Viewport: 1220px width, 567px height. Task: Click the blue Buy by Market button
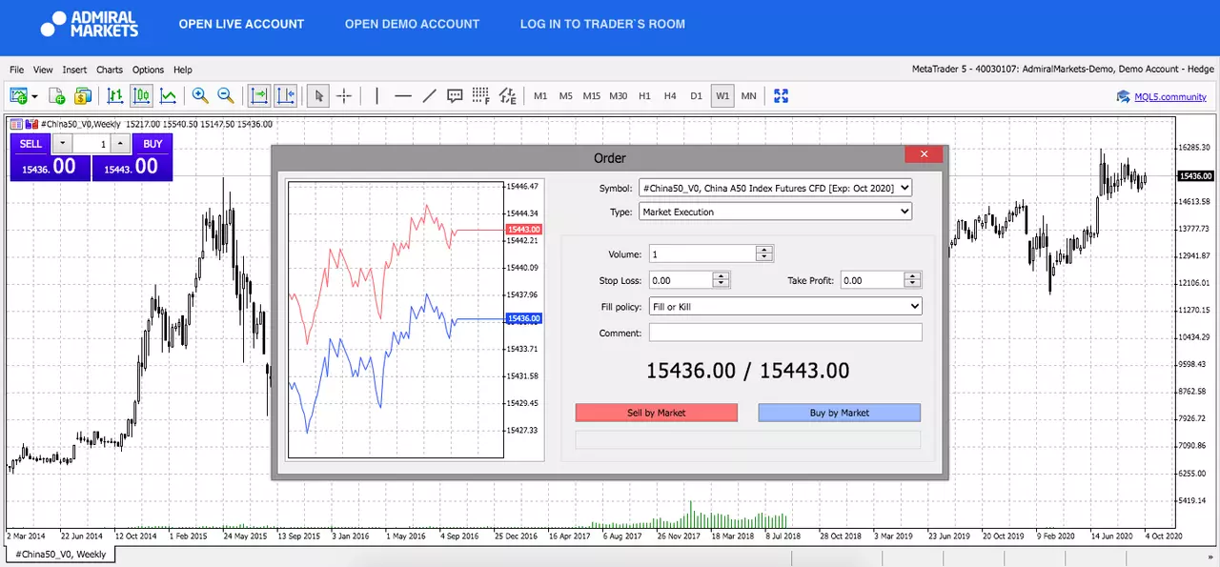(840, 413)
